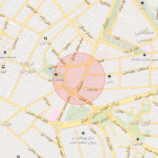Select the بلوار امام خمینی boulevard label

click(x=37, y=116)
